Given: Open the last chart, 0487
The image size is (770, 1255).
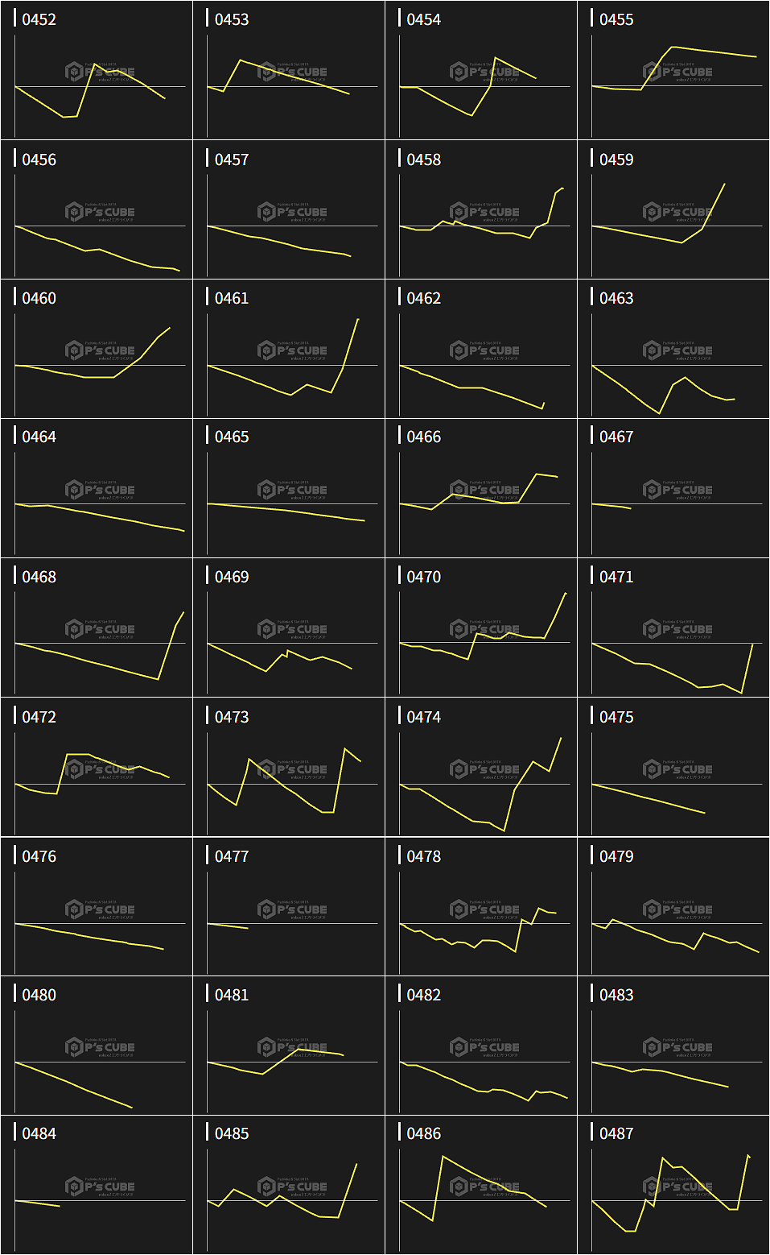Looking at the screenshot, I should click(x=673, y=1194).
